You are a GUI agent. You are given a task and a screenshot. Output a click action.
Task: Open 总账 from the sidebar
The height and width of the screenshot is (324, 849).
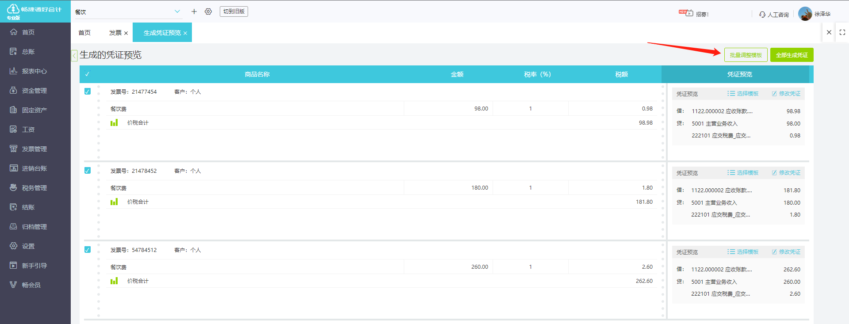[28, 52]
